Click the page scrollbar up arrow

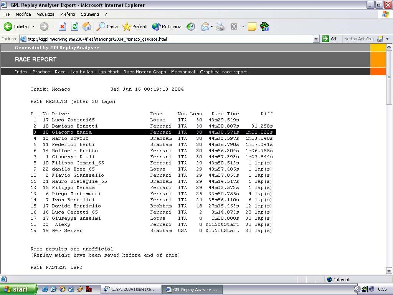tap(389, 47)
